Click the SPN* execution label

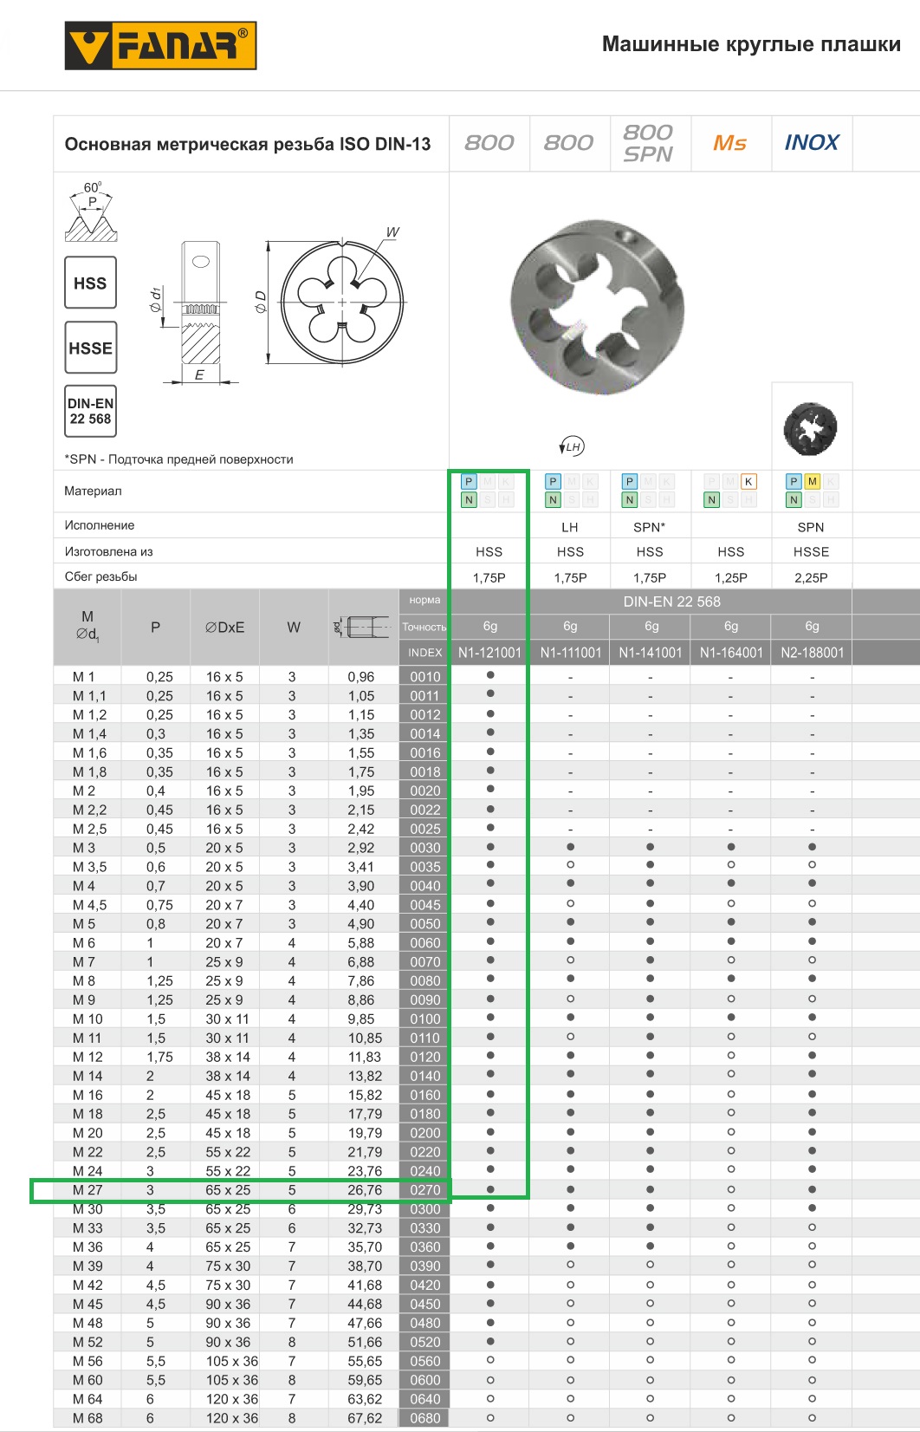[650, 527]
